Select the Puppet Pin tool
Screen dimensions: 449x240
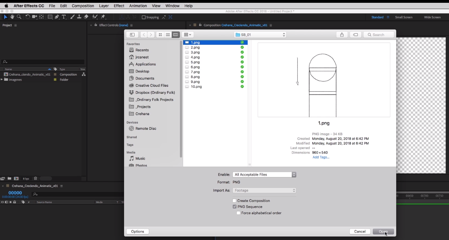click(x=103, y=17)
